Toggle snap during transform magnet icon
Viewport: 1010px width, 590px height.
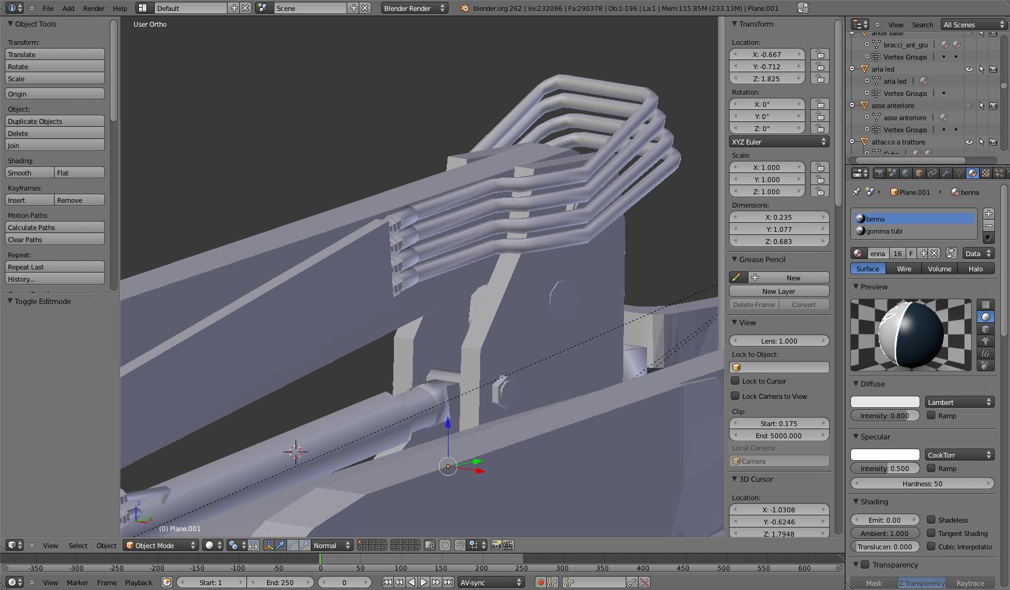click(460, 545)
